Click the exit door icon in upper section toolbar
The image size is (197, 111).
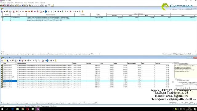pos(82,12)
